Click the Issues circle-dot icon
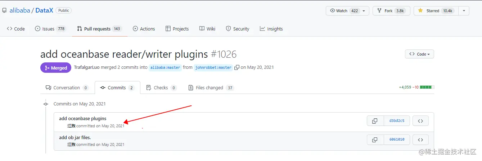The height and width of the screenshot is (161, 482). click(37, 29)
